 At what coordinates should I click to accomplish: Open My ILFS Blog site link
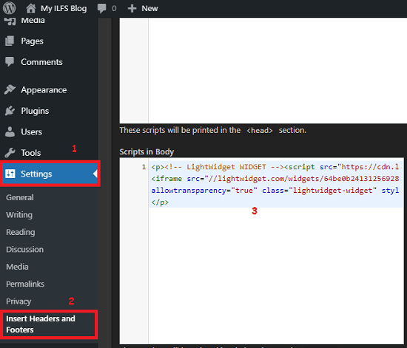[x=64, y=8]
